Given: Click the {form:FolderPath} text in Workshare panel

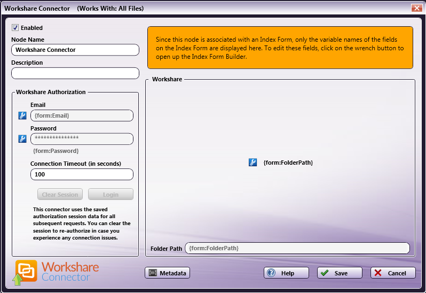Looking at the screenshot, I should pyautogui.click(x=288, y=163).
